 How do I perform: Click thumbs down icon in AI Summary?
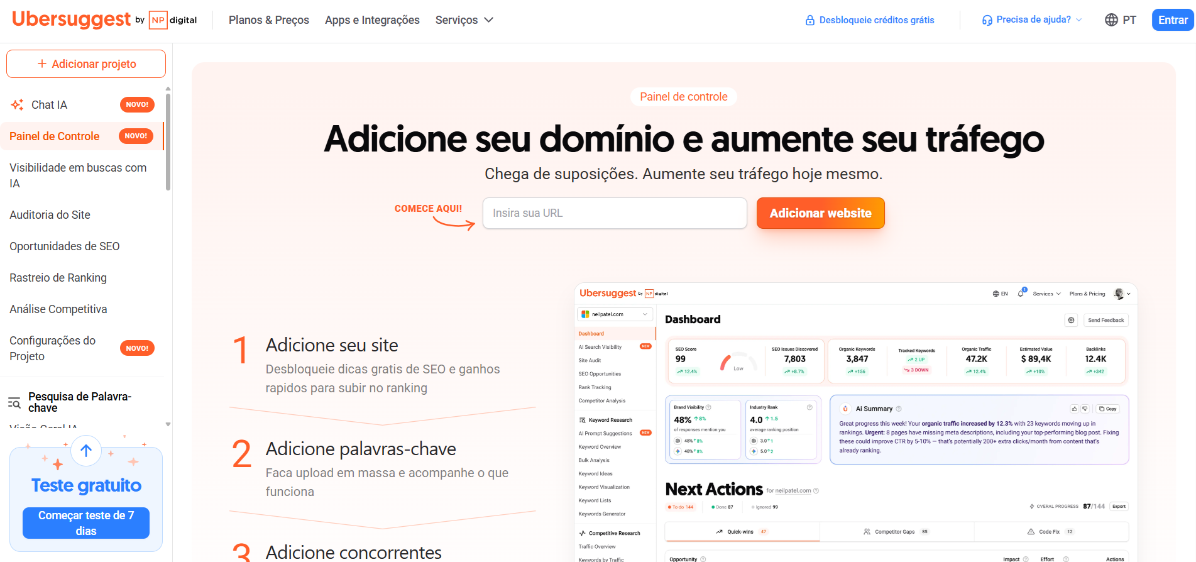[x=1085, y=409]
